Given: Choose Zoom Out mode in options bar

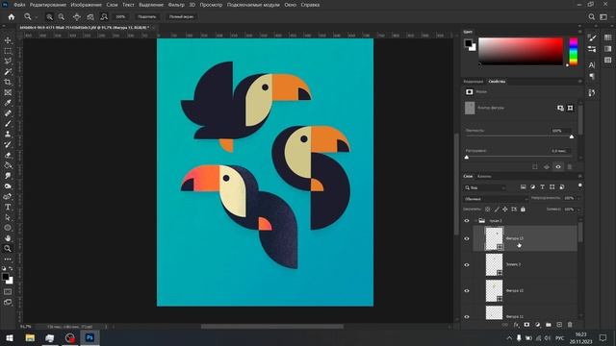Looking at the screenshot, I should click(62, 17).
